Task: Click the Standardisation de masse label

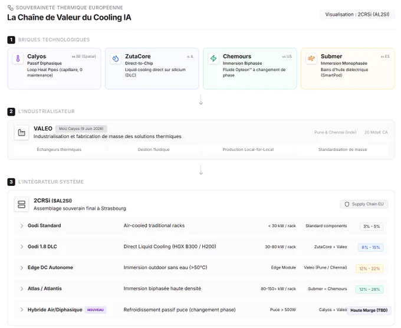Action: pos(343,149)
